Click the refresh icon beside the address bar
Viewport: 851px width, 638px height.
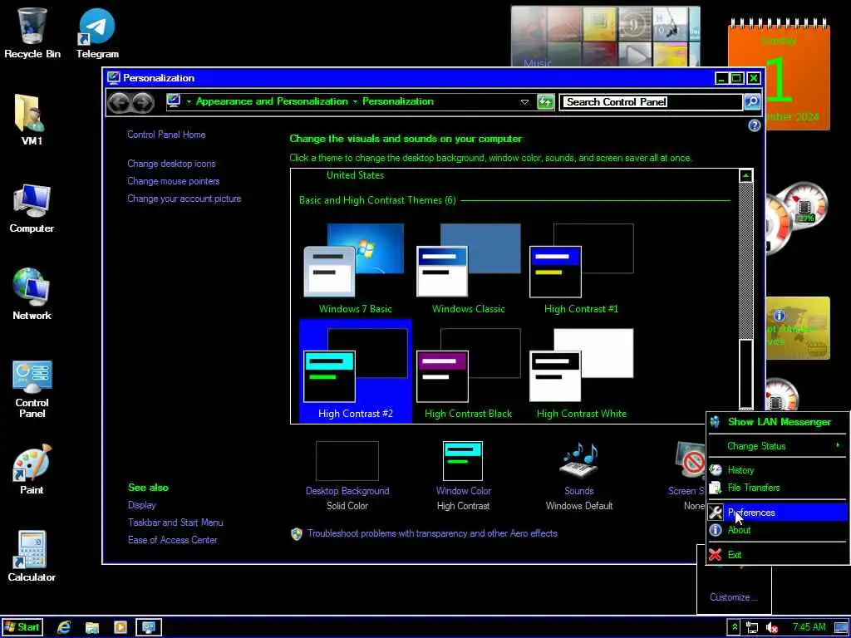[545, 101]
